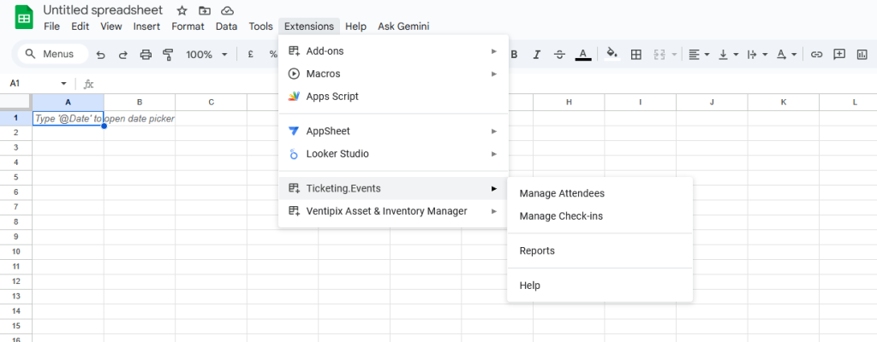Click the insert comment icon
The height and width of the screenshot is (342, 877).
point(839,55)
